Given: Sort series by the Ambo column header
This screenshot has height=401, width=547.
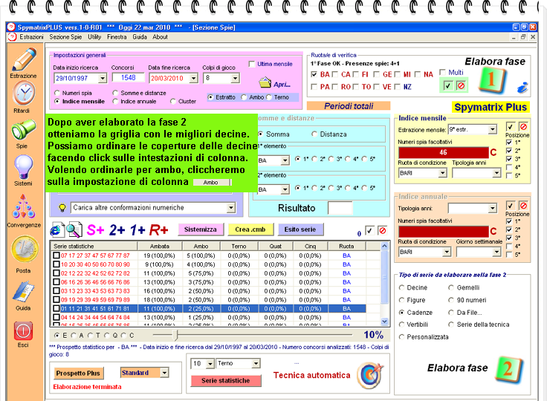Looking at the screenshot, I should pos(201,247).
